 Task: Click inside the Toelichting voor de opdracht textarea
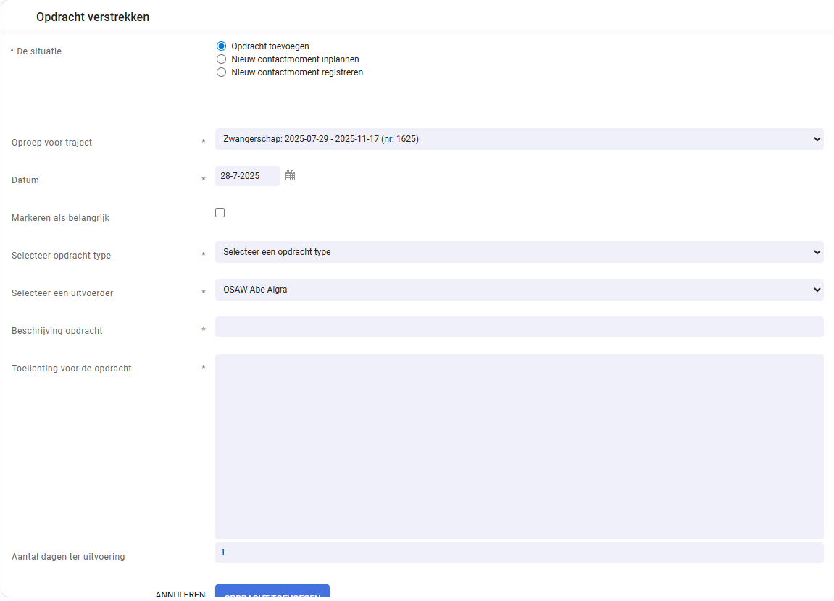[x=519, y=447]
